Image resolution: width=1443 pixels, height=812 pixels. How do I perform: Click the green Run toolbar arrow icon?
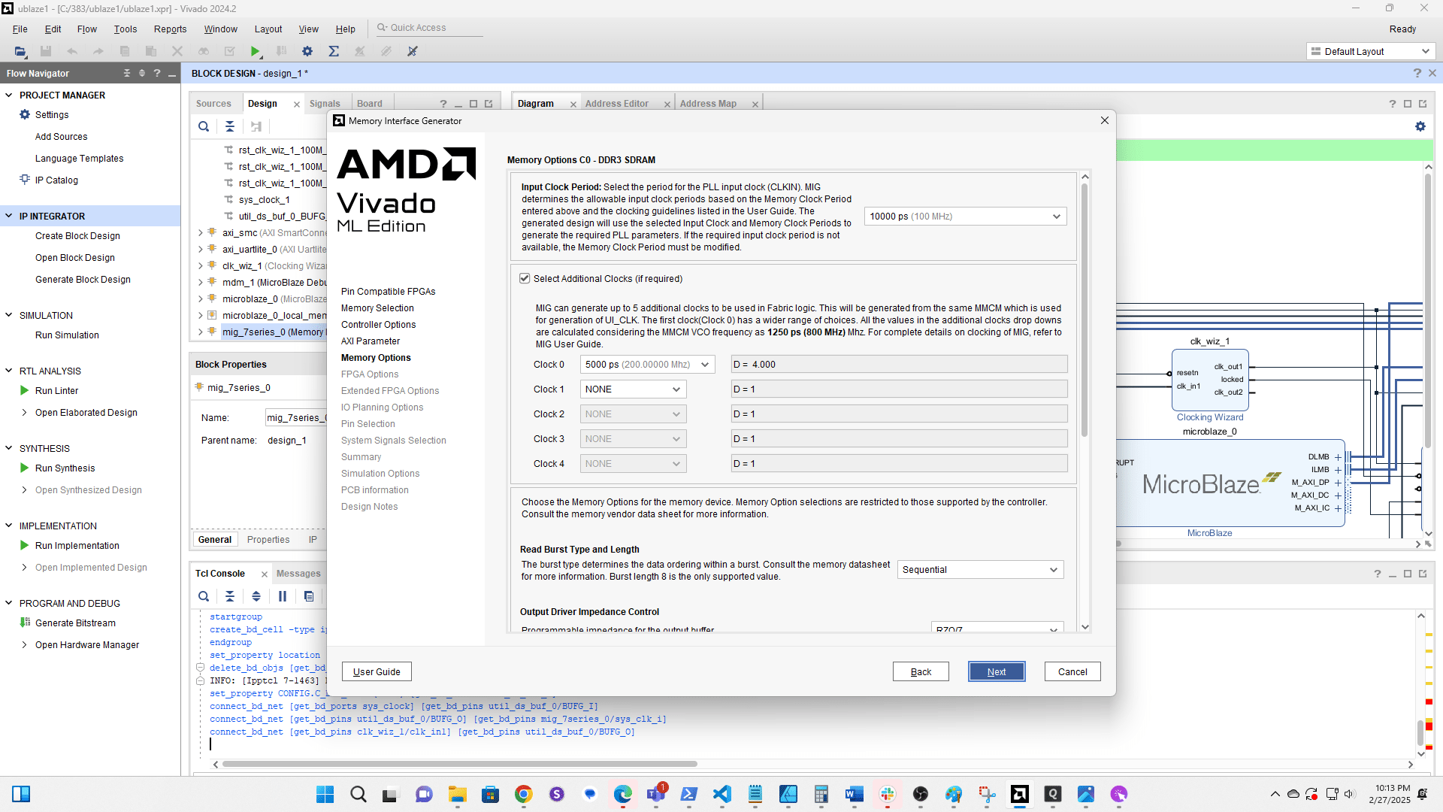[x=255, y=51]
